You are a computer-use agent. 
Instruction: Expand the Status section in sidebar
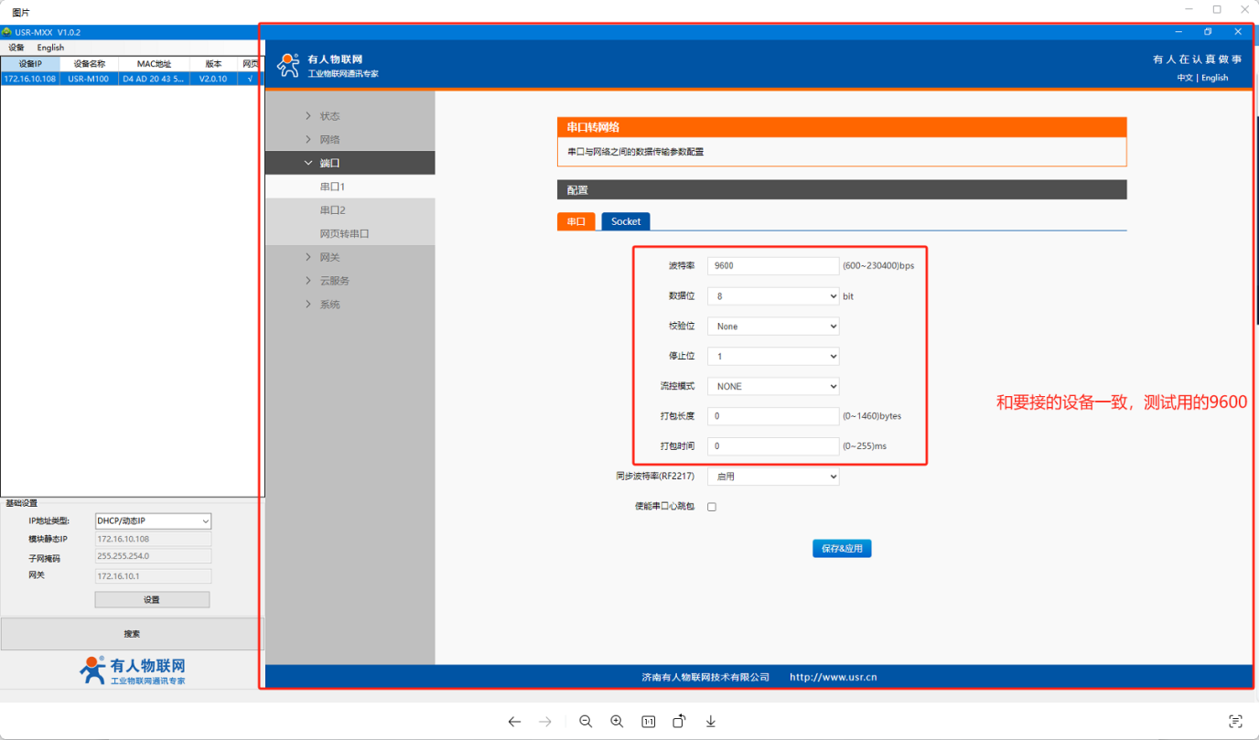tap(329, 116)
